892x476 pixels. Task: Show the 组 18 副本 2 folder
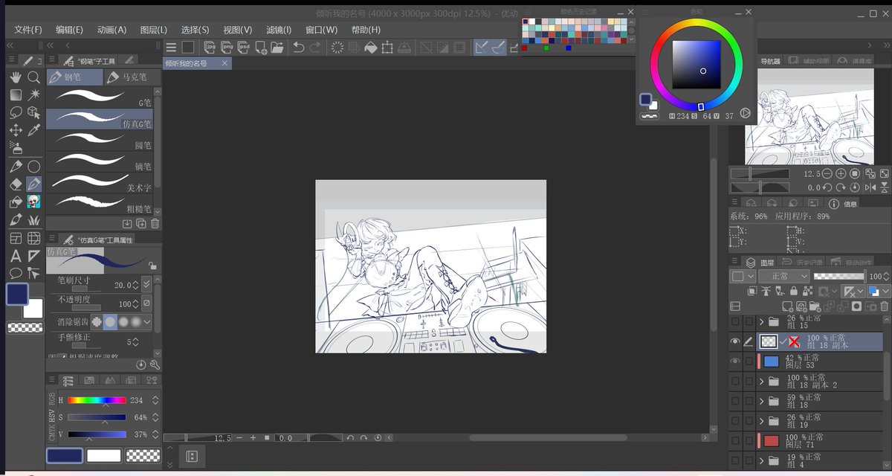click(735, 381)
